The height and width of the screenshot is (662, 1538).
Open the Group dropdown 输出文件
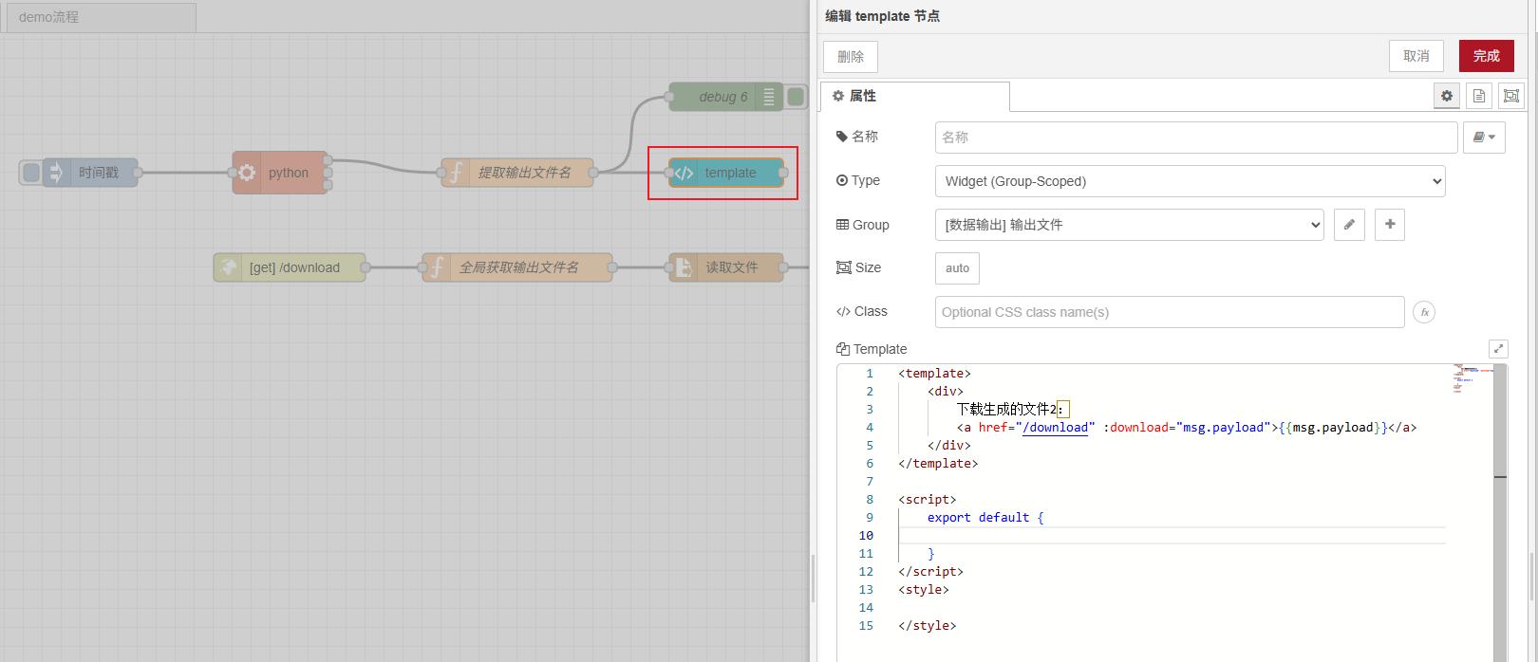(1129, 225)
